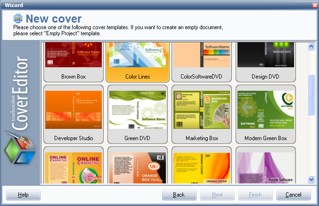Cancel the New cover wizard
The height and width of the screenshot is (206, 319).
click(294, 195)
